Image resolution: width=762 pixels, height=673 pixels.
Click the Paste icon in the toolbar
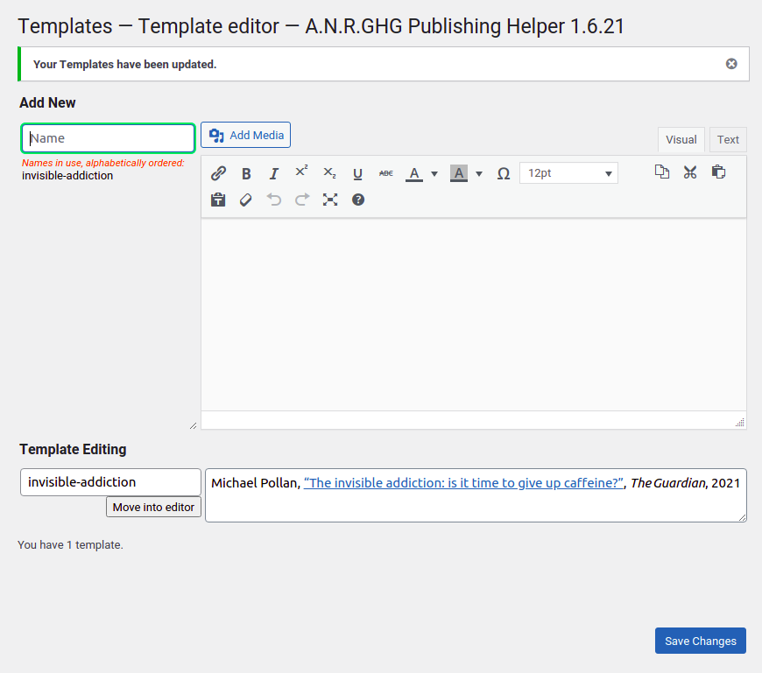click(x=718, y=172)
